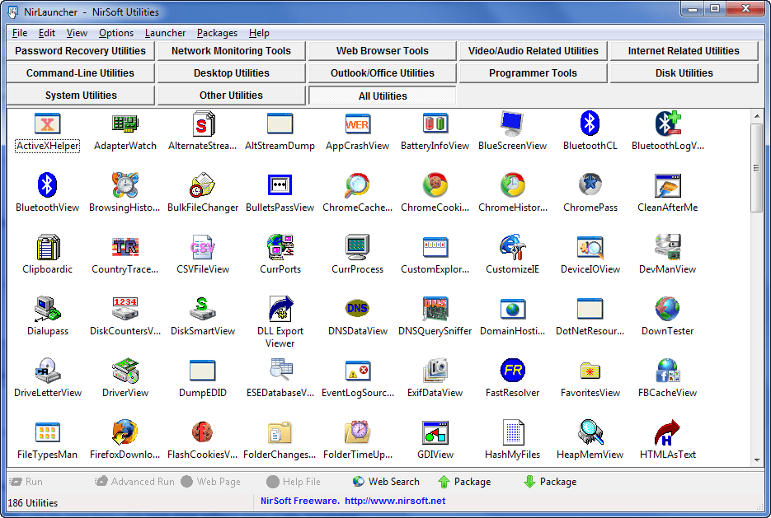771x518 pixels.
Task: Show the Web Browser Tools category
Action: [382, 51]
